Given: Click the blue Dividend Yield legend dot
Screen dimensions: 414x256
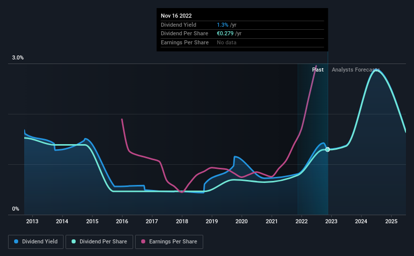Looking at the screenshot, I should 16,241.
